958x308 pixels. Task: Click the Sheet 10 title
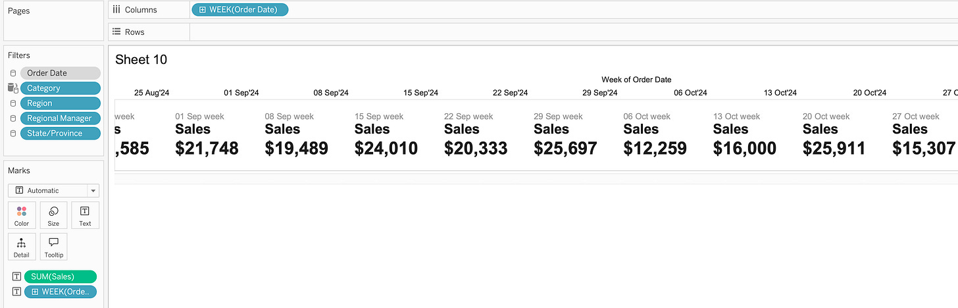click(x=141, y=60)
